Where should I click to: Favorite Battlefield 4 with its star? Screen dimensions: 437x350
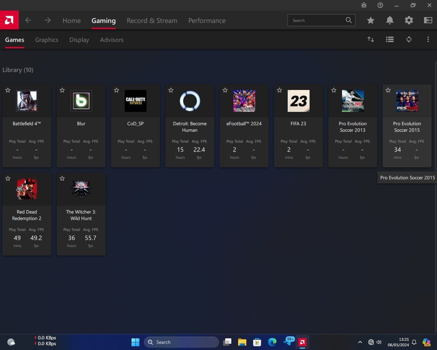[8, 90]
